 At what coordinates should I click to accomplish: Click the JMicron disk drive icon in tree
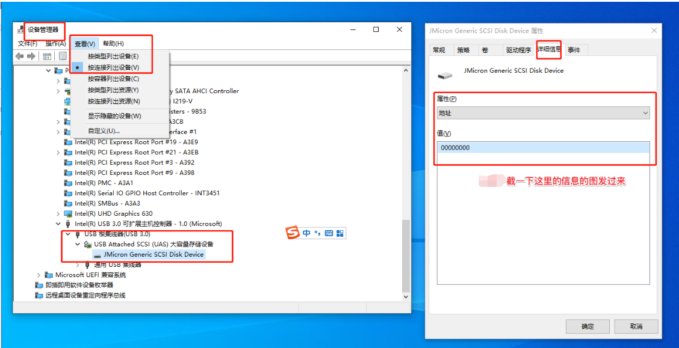pyautogui.click(x=98, y=255)
